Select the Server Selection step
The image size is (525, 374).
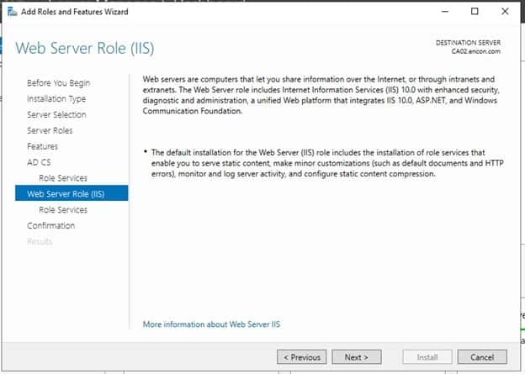(56, 115)
